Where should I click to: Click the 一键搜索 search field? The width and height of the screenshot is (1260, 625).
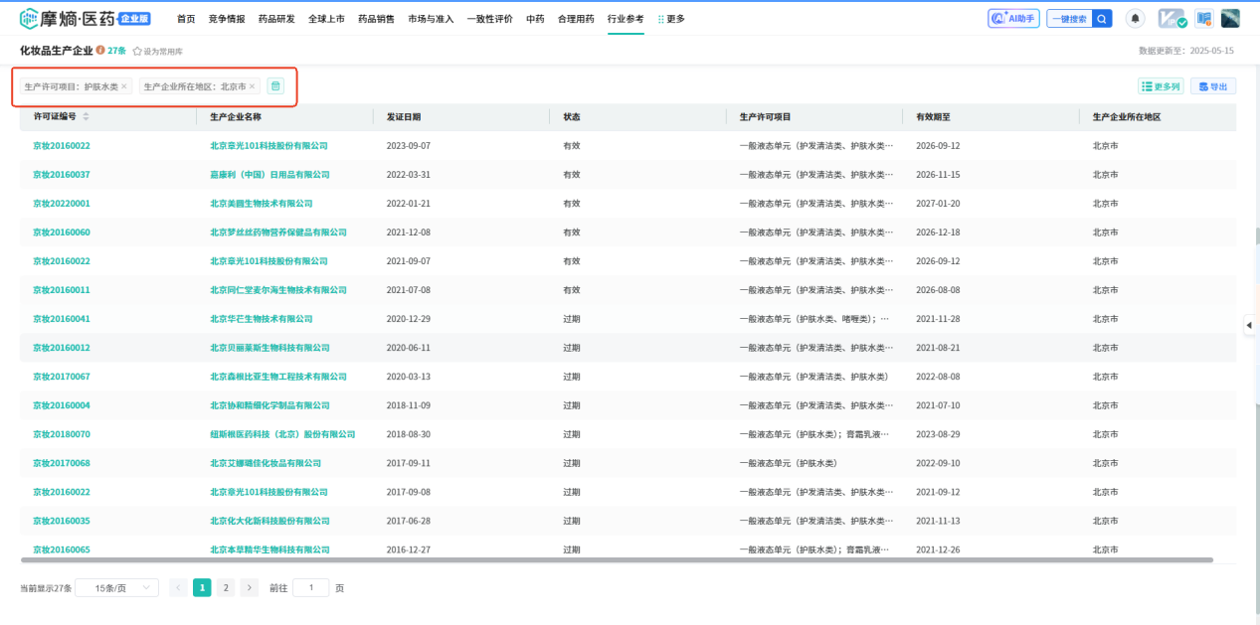point(1069,19)
